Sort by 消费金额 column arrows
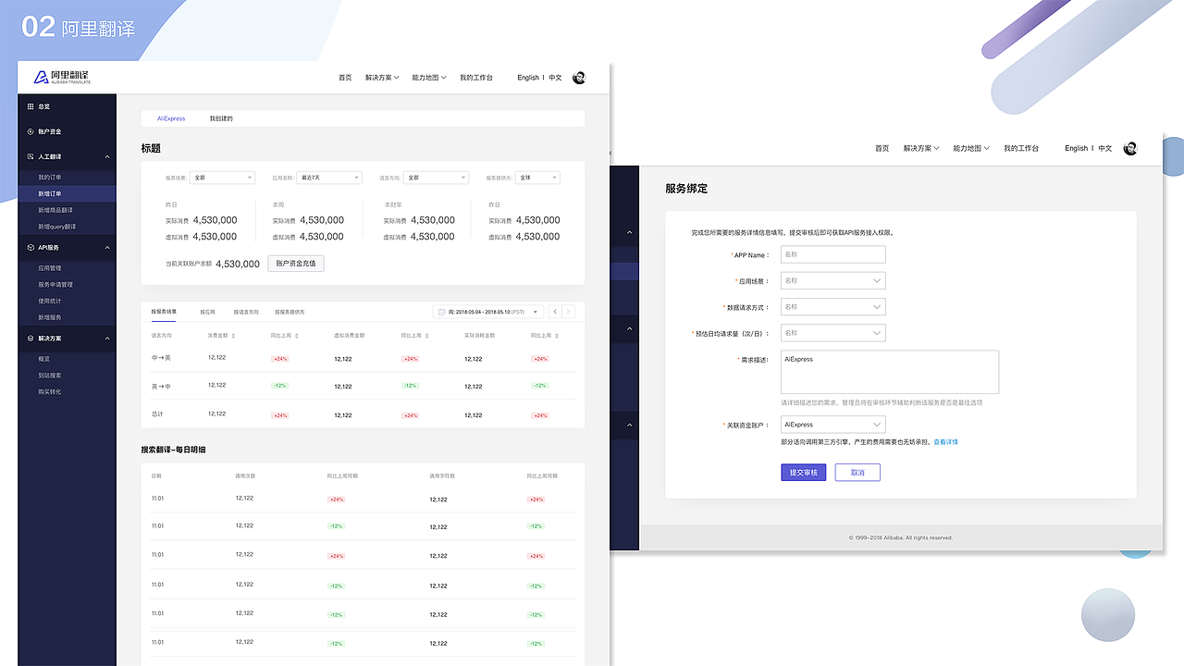The height and width of the screenshot is (666, 1184). point(233,336)
